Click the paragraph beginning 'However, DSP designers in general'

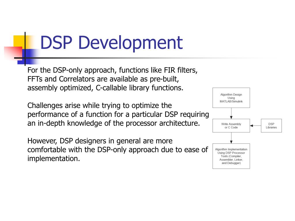(118, 150)
